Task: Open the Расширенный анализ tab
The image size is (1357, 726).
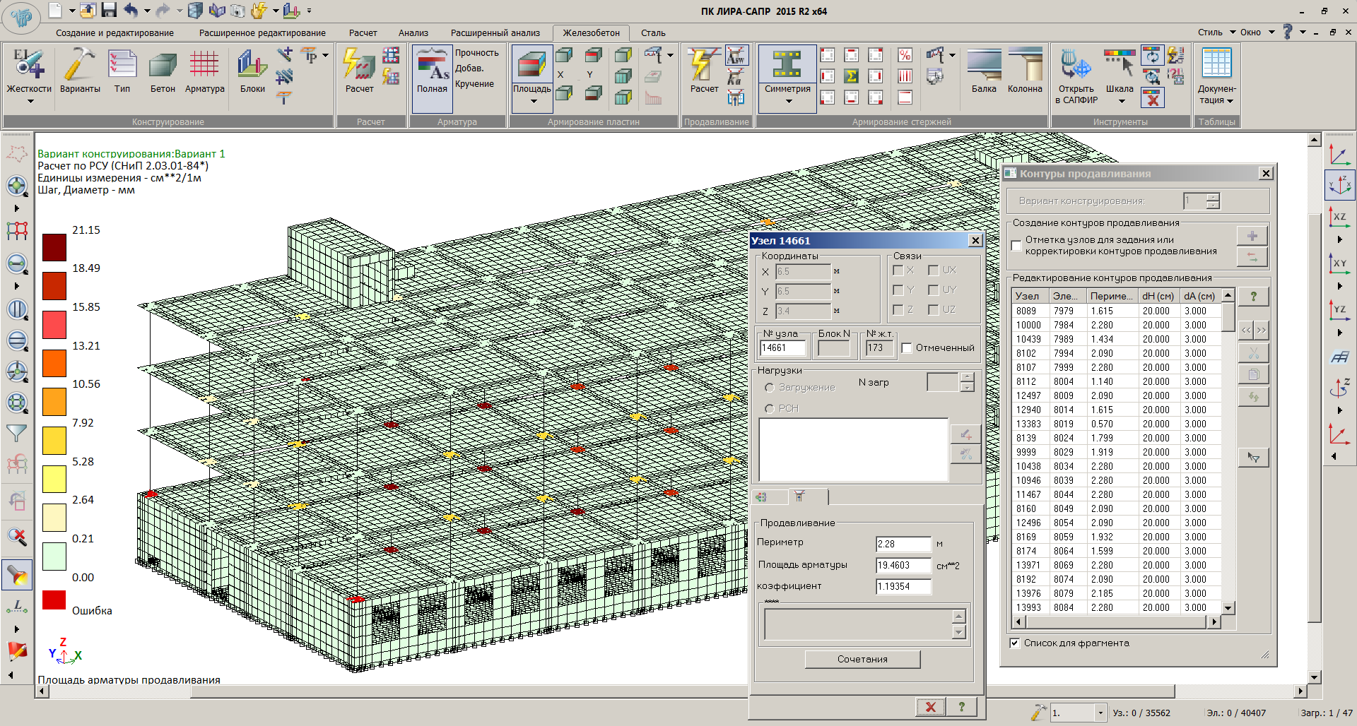Action: [x=495, y=32]
